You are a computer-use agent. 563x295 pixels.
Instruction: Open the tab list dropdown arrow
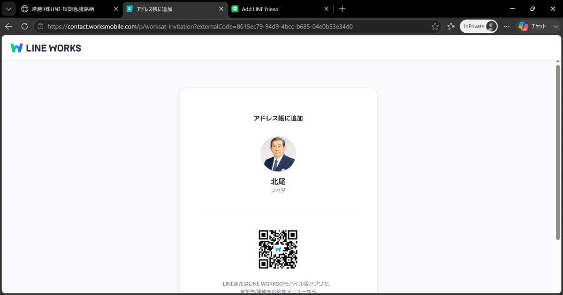click(x=8, y=9)
